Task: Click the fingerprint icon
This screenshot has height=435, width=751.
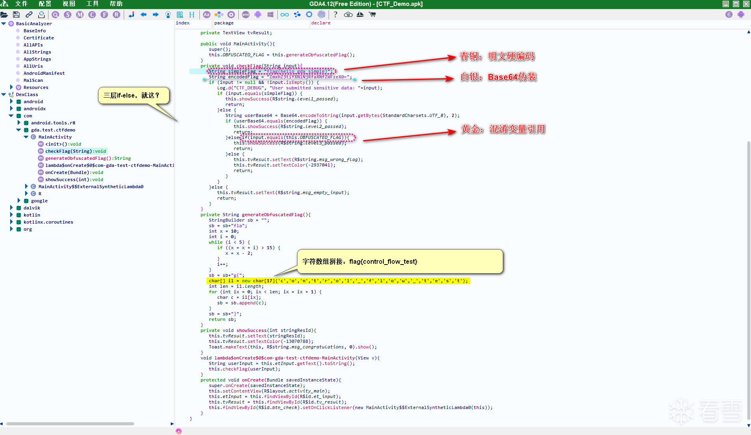Action: coord(322,15)
